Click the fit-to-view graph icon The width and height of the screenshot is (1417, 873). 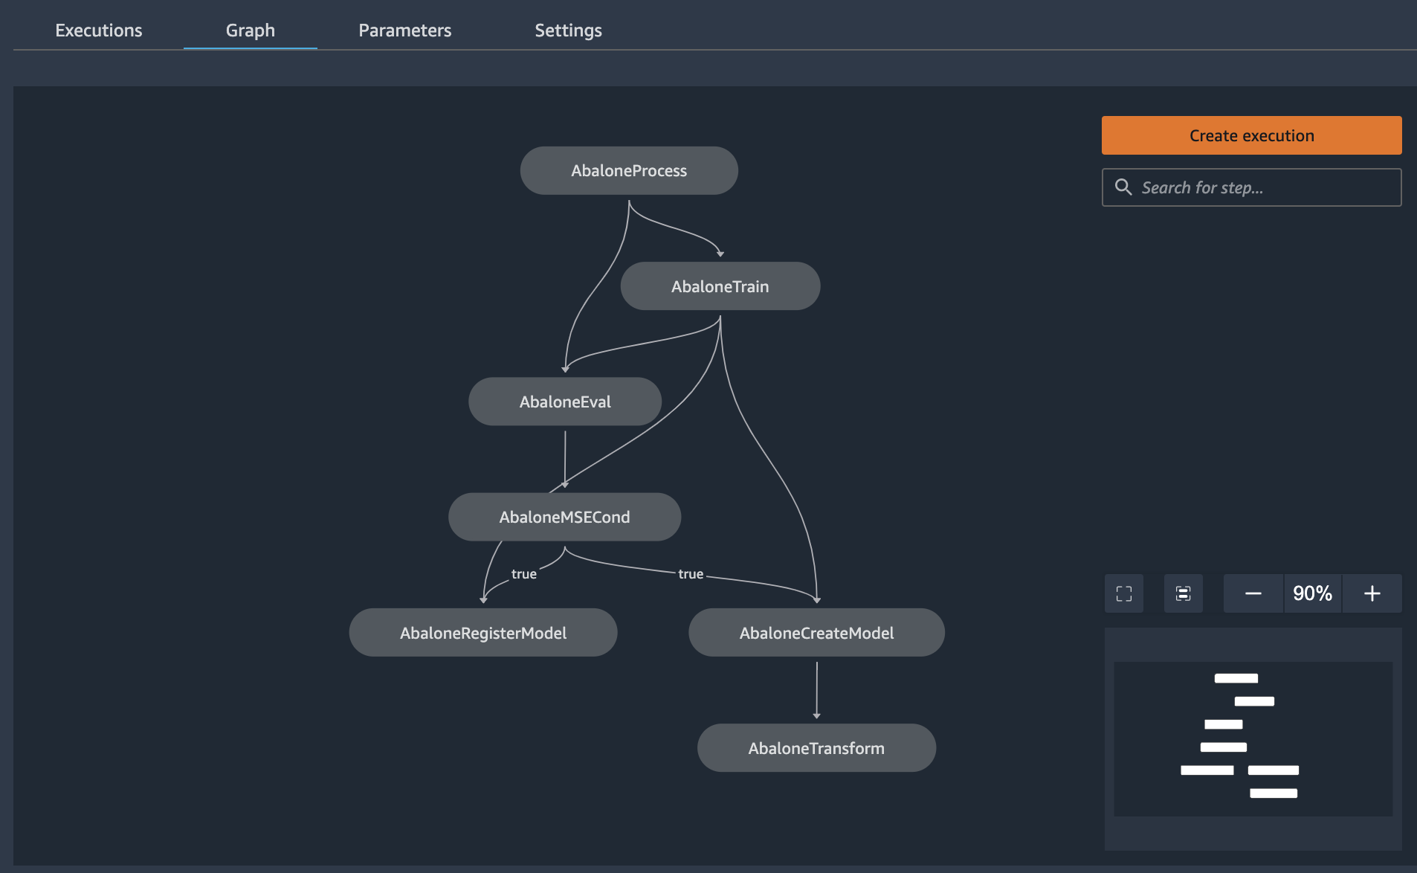(1183, 593)
